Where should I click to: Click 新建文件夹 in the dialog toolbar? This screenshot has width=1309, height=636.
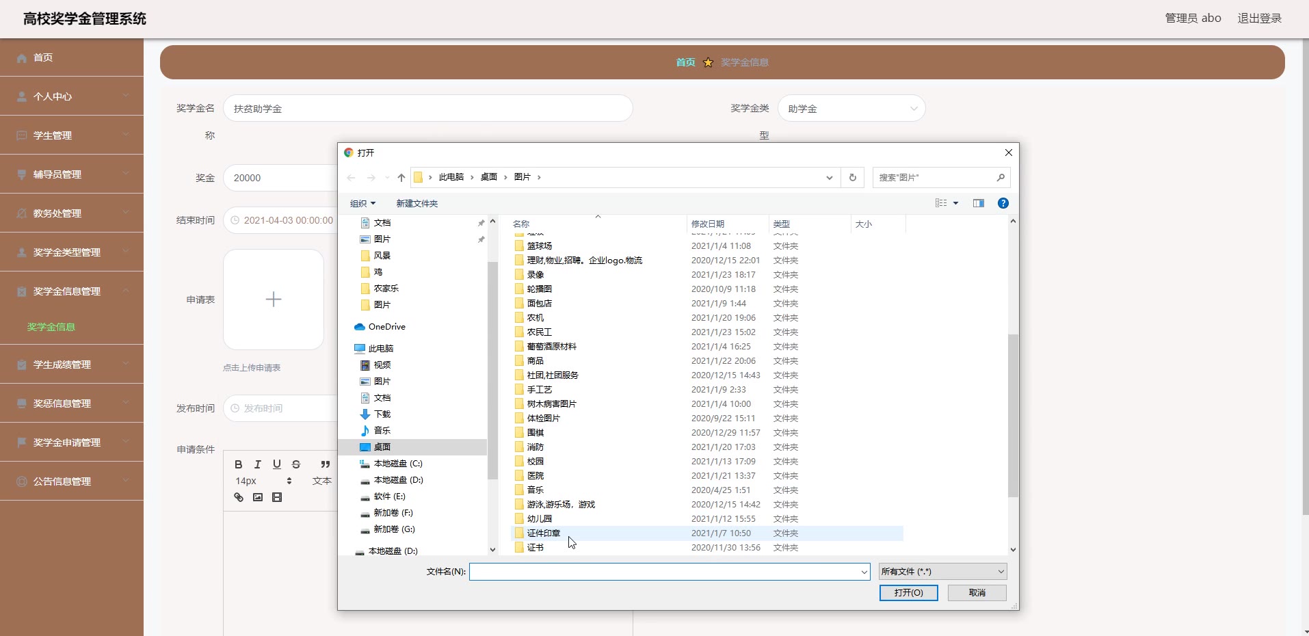[x=417, y=203]
